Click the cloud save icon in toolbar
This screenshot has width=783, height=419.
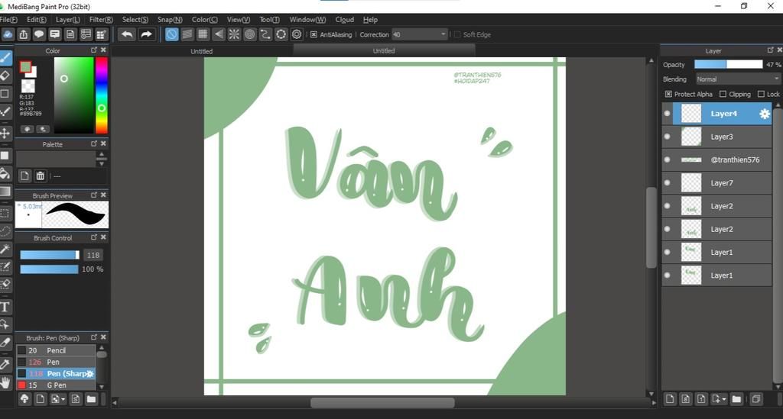click(8, 34)
